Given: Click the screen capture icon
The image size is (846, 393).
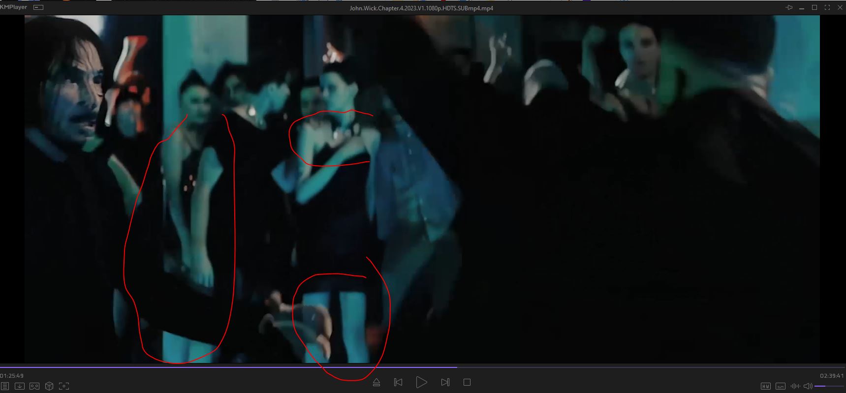Looking at the screenshot, I should (64, 386).
